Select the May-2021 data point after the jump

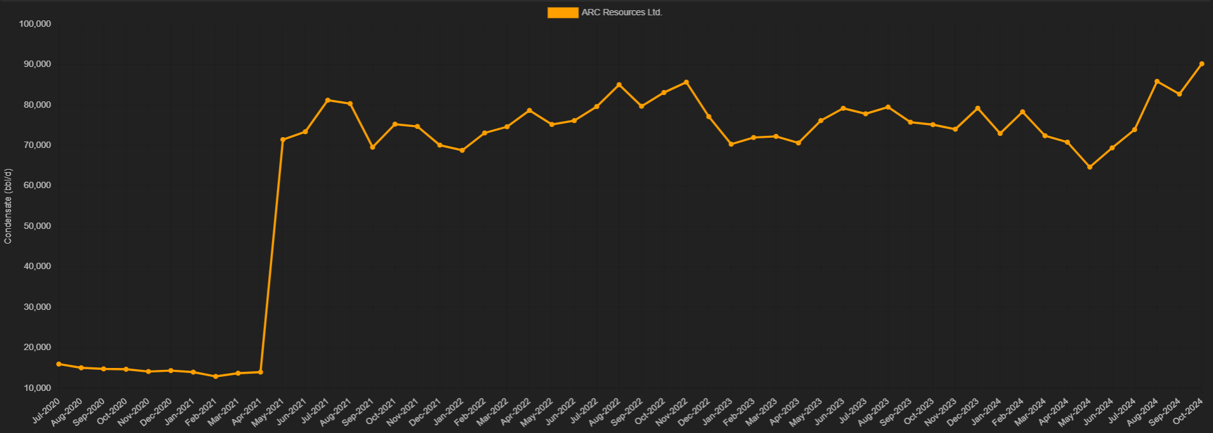[283, 140]
